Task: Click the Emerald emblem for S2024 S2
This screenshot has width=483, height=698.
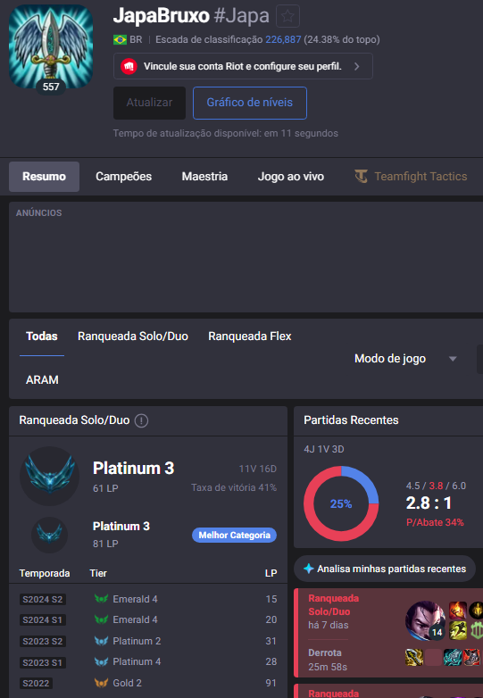Action: (x=101, y=599)
